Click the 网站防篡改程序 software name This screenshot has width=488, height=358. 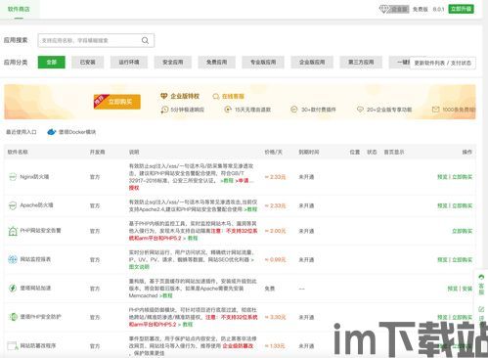(38, 345)
